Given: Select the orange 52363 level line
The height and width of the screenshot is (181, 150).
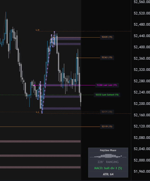Looking at the screenshot, I should [88, 58].
